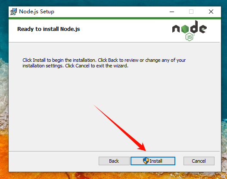Click the green hexagon in node logo
227x179 pixels.
[185, 29]
